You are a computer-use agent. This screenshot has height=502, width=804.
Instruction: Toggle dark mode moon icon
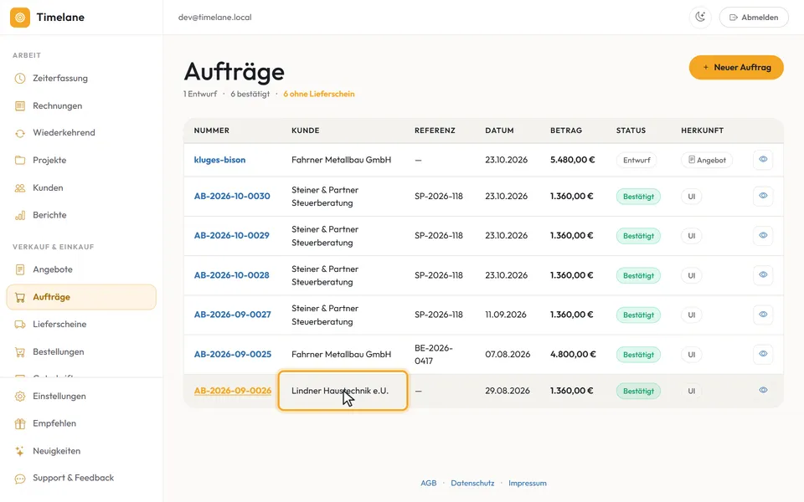pyautogui.click(x=700, y=17)
